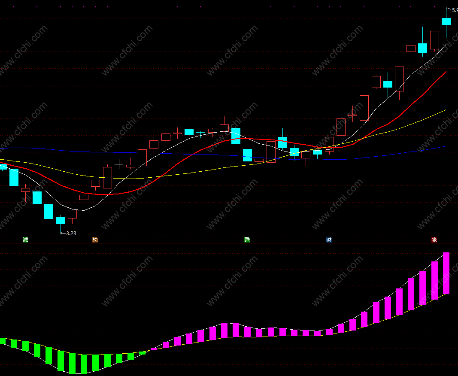
Task: Click the red 涨 event marker
Action: (434, 240)
